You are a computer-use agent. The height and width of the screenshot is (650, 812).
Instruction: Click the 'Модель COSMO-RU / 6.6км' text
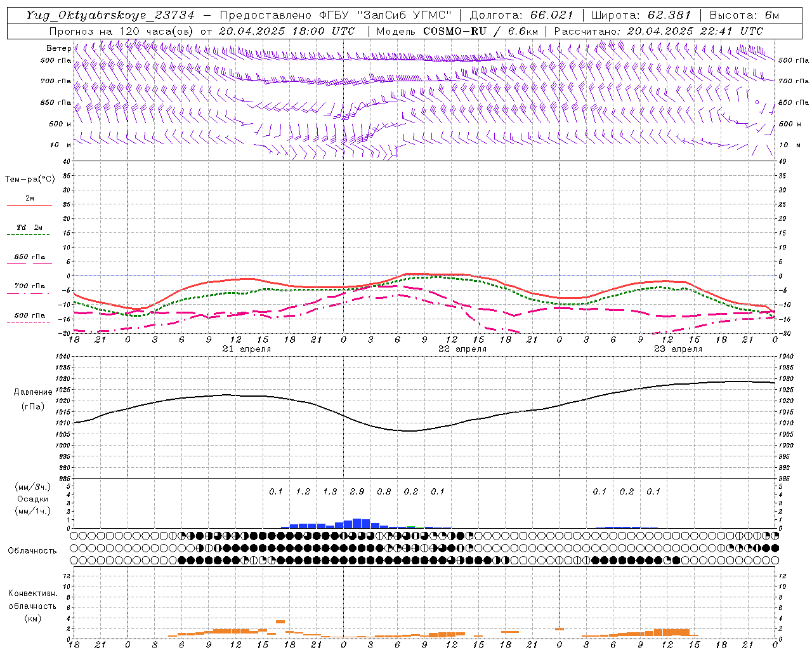[x=457, y=31]
